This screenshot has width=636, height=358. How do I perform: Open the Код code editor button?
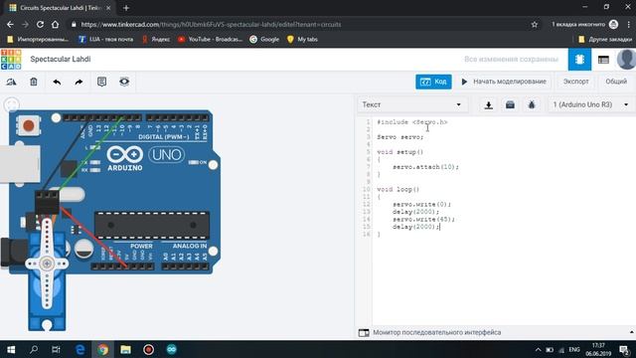point(433,82)
